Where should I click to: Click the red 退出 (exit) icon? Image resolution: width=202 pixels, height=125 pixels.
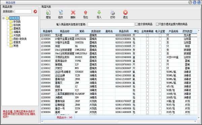[125, 12]
